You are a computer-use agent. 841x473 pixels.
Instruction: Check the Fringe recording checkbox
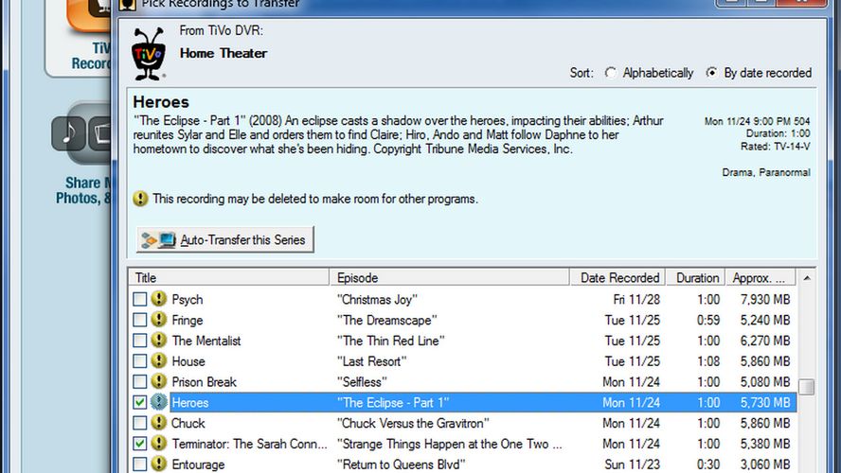(139, 320)
